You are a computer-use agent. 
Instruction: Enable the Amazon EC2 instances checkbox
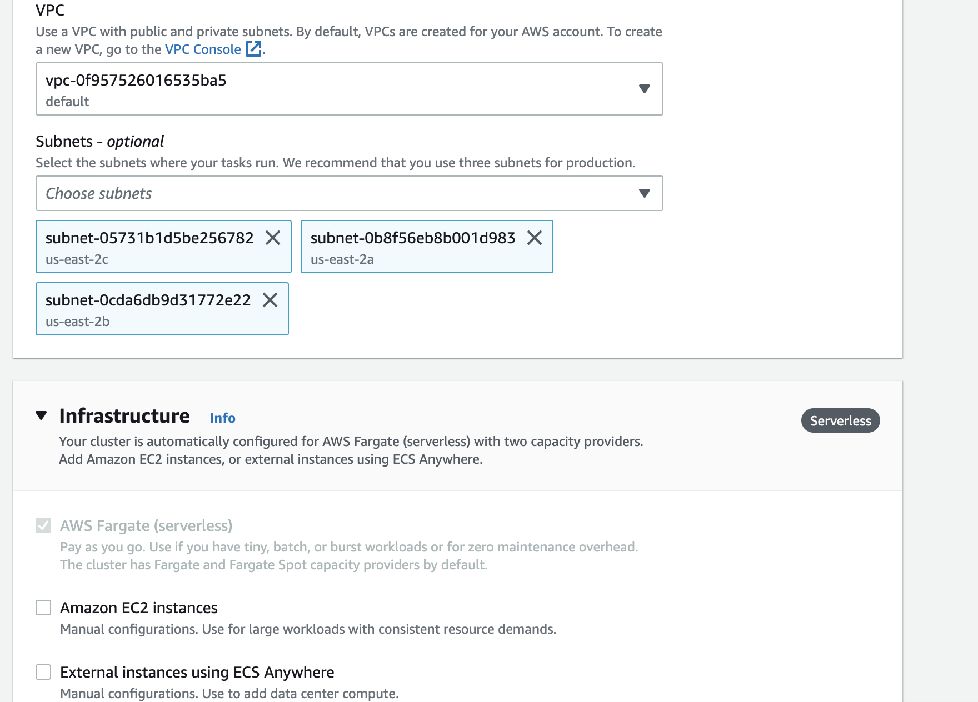(43, 608)
